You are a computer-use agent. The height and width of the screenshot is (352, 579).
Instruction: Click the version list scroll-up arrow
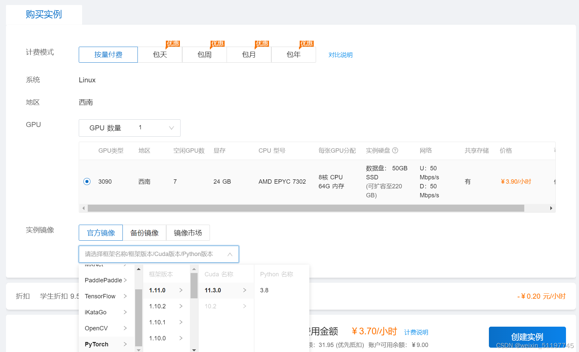coord(194,269)
